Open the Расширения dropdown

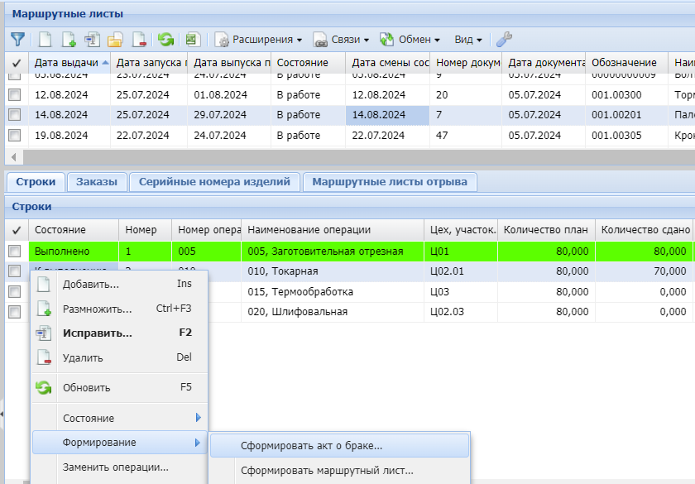point(259,39)
